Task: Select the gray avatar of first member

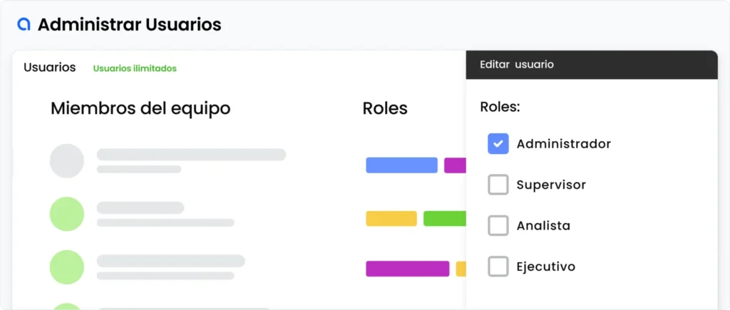Action: click(x=66, y=160)
